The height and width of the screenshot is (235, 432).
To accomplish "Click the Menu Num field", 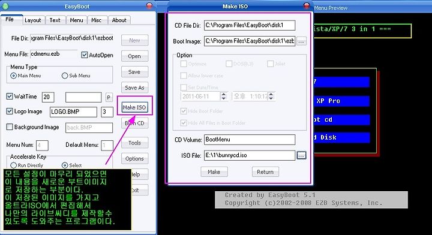I will coord(42,145).
